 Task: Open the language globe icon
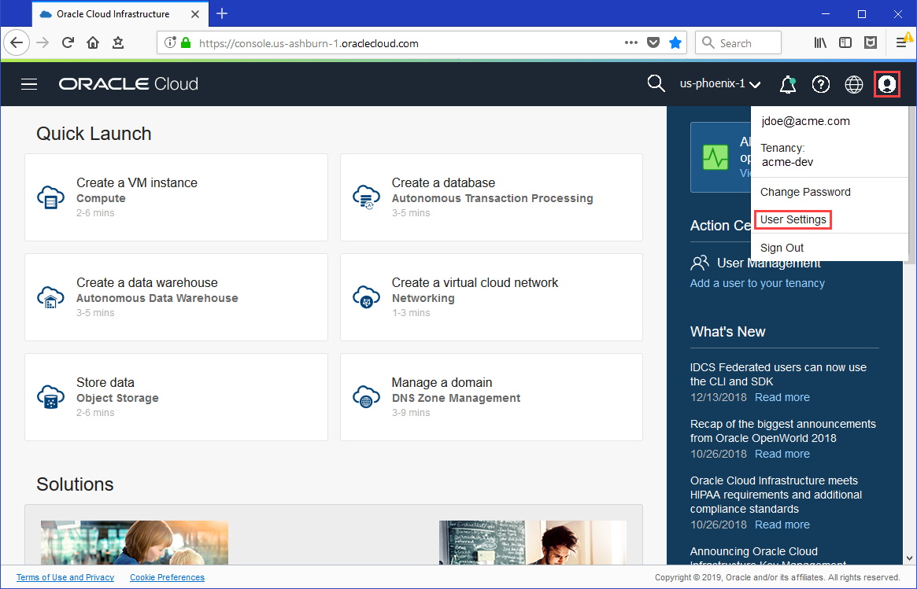coord(854,84)
